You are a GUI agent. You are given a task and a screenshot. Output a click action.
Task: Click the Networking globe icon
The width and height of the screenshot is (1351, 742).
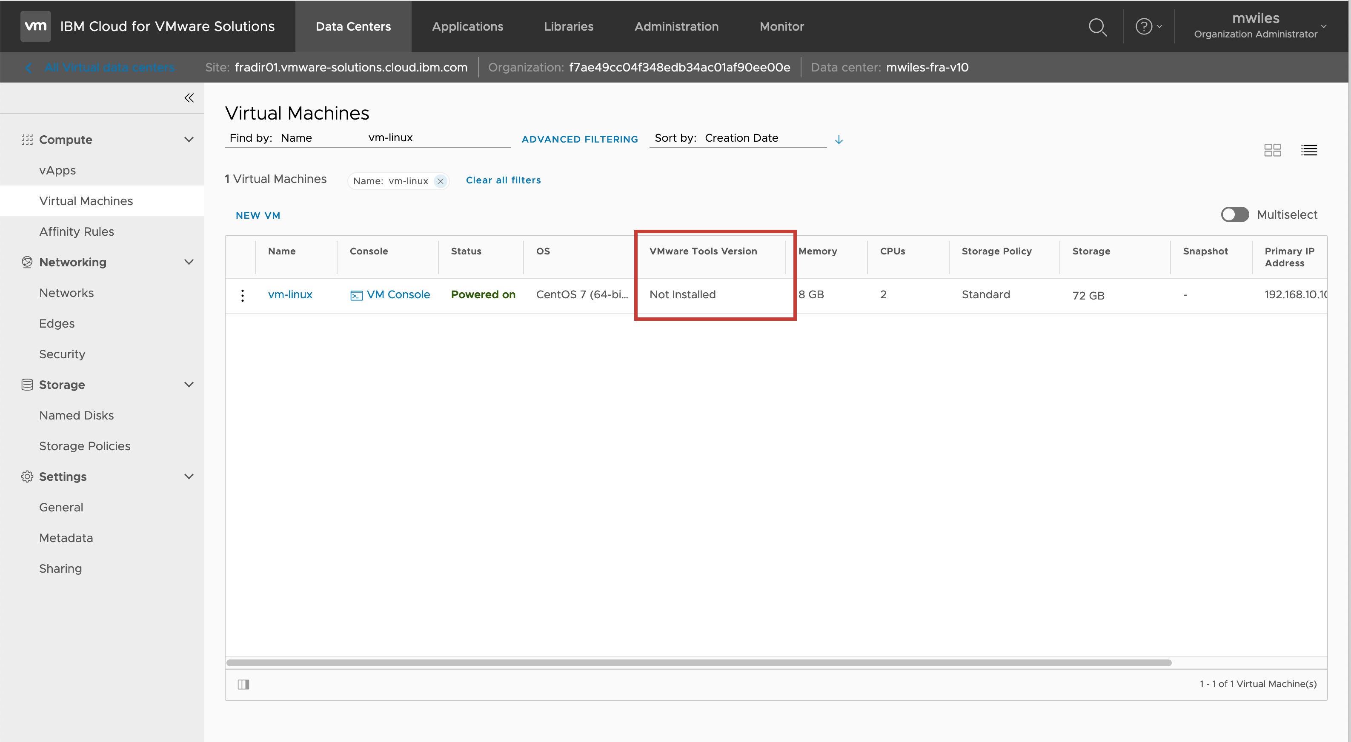point(27,262)
